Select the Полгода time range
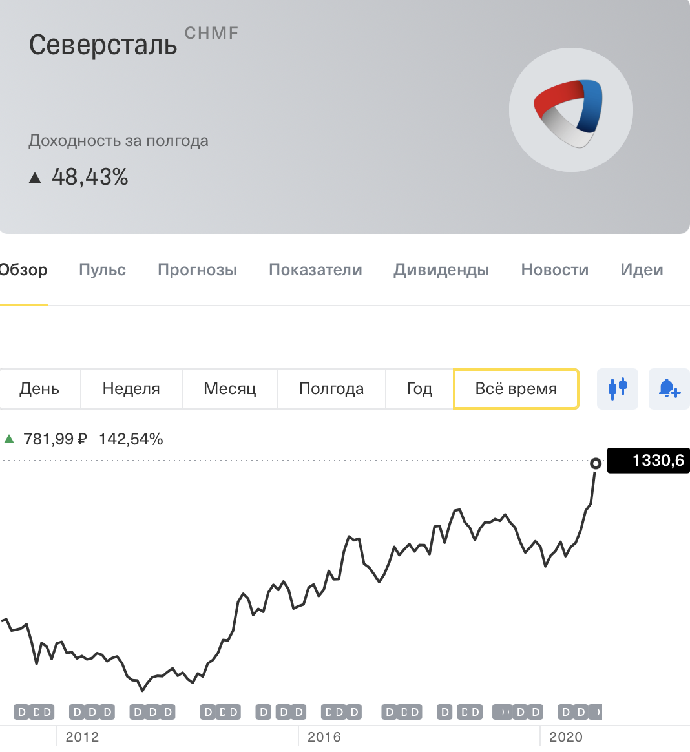This screenshot has height=752, width=690. tap(331, 388)
